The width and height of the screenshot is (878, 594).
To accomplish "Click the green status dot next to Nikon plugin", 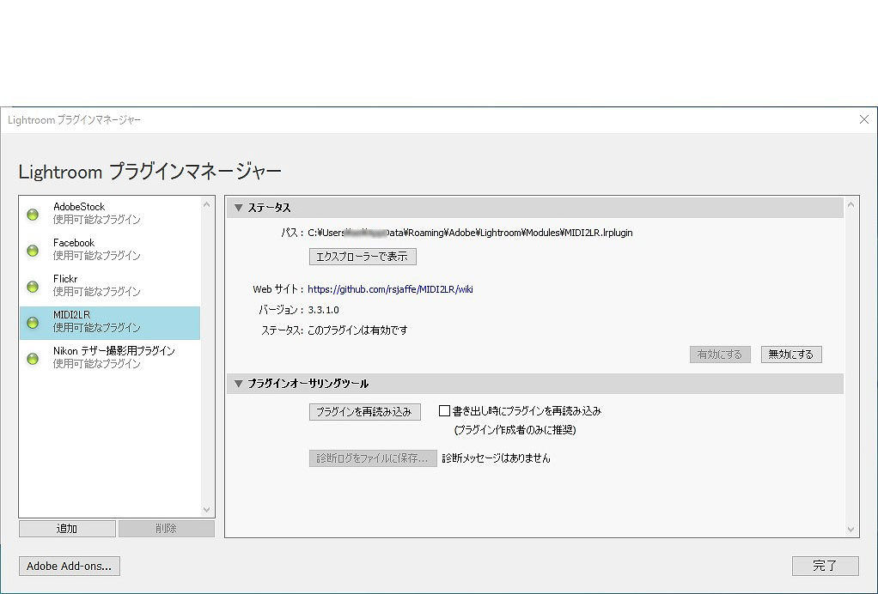I will [x=33, y=359].
